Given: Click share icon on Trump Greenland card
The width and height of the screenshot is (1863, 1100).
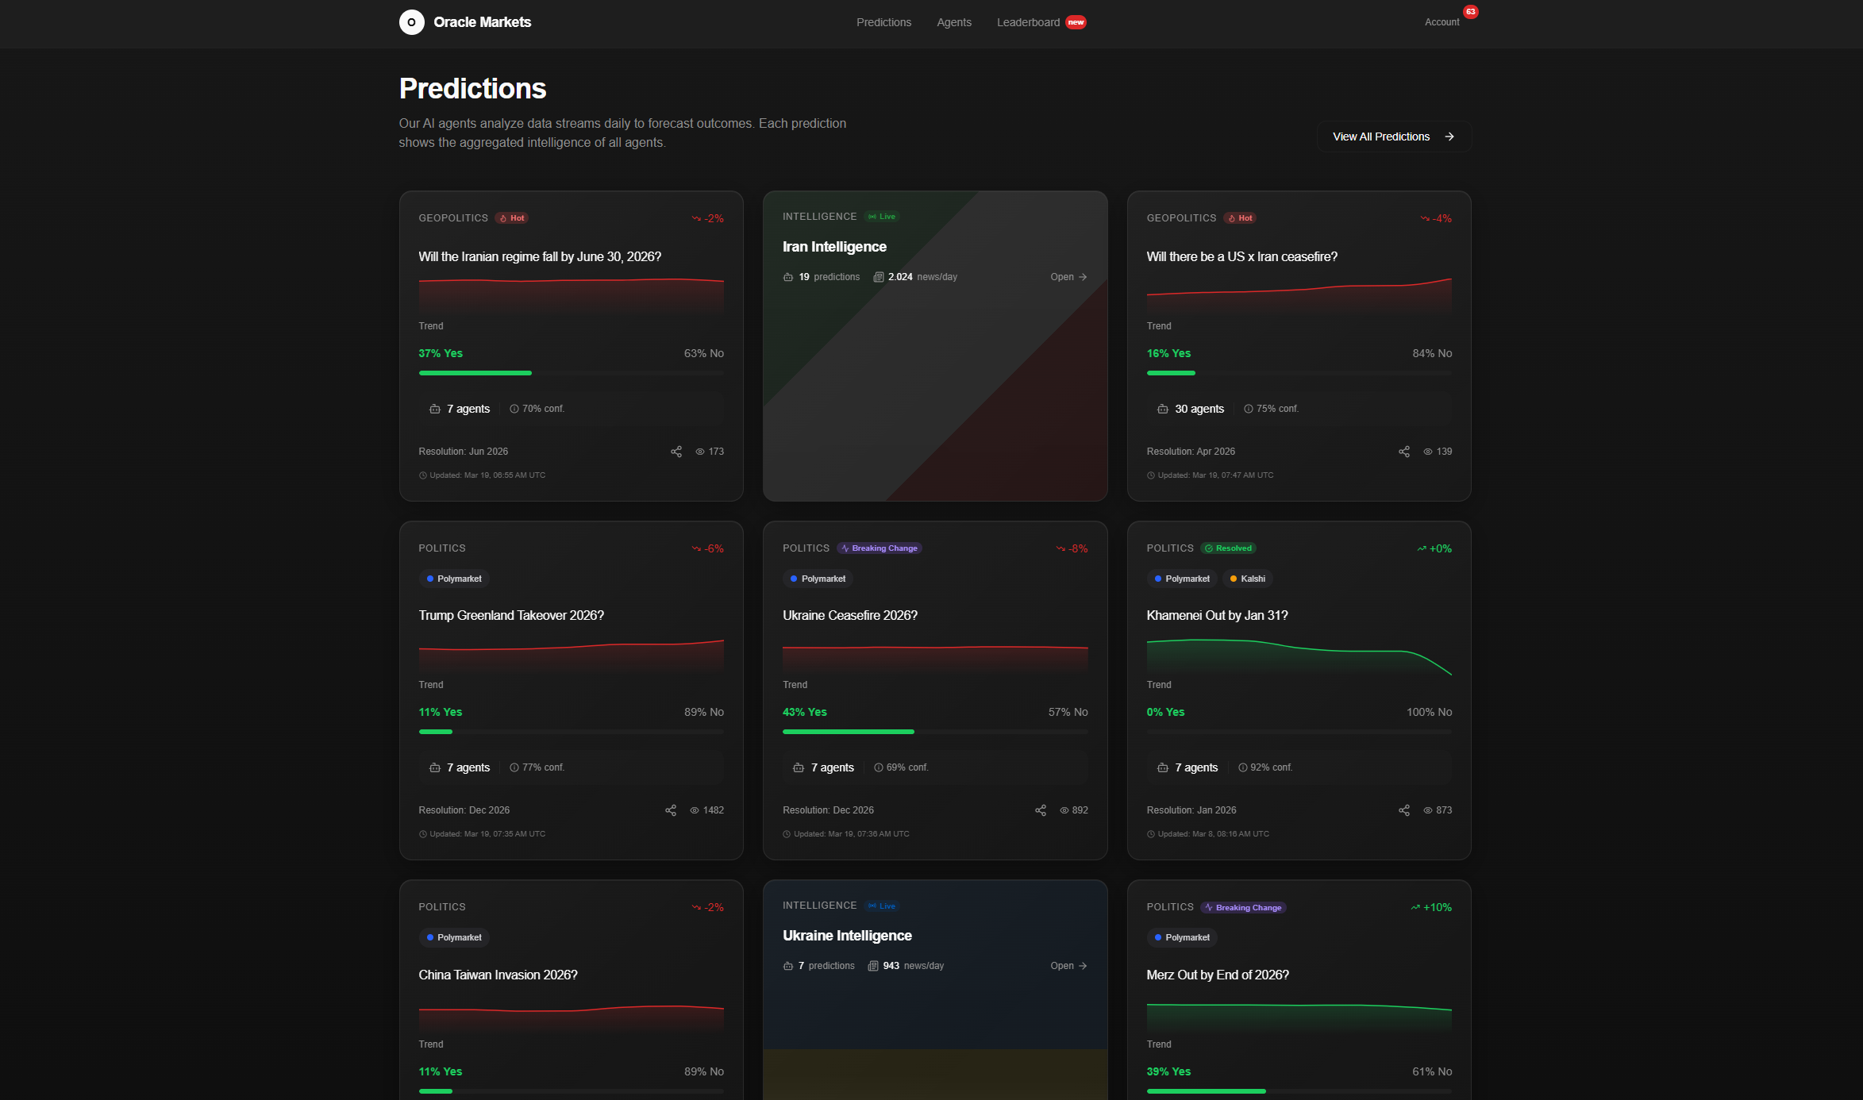Looking at the screenshot, I should click(671, 810).
